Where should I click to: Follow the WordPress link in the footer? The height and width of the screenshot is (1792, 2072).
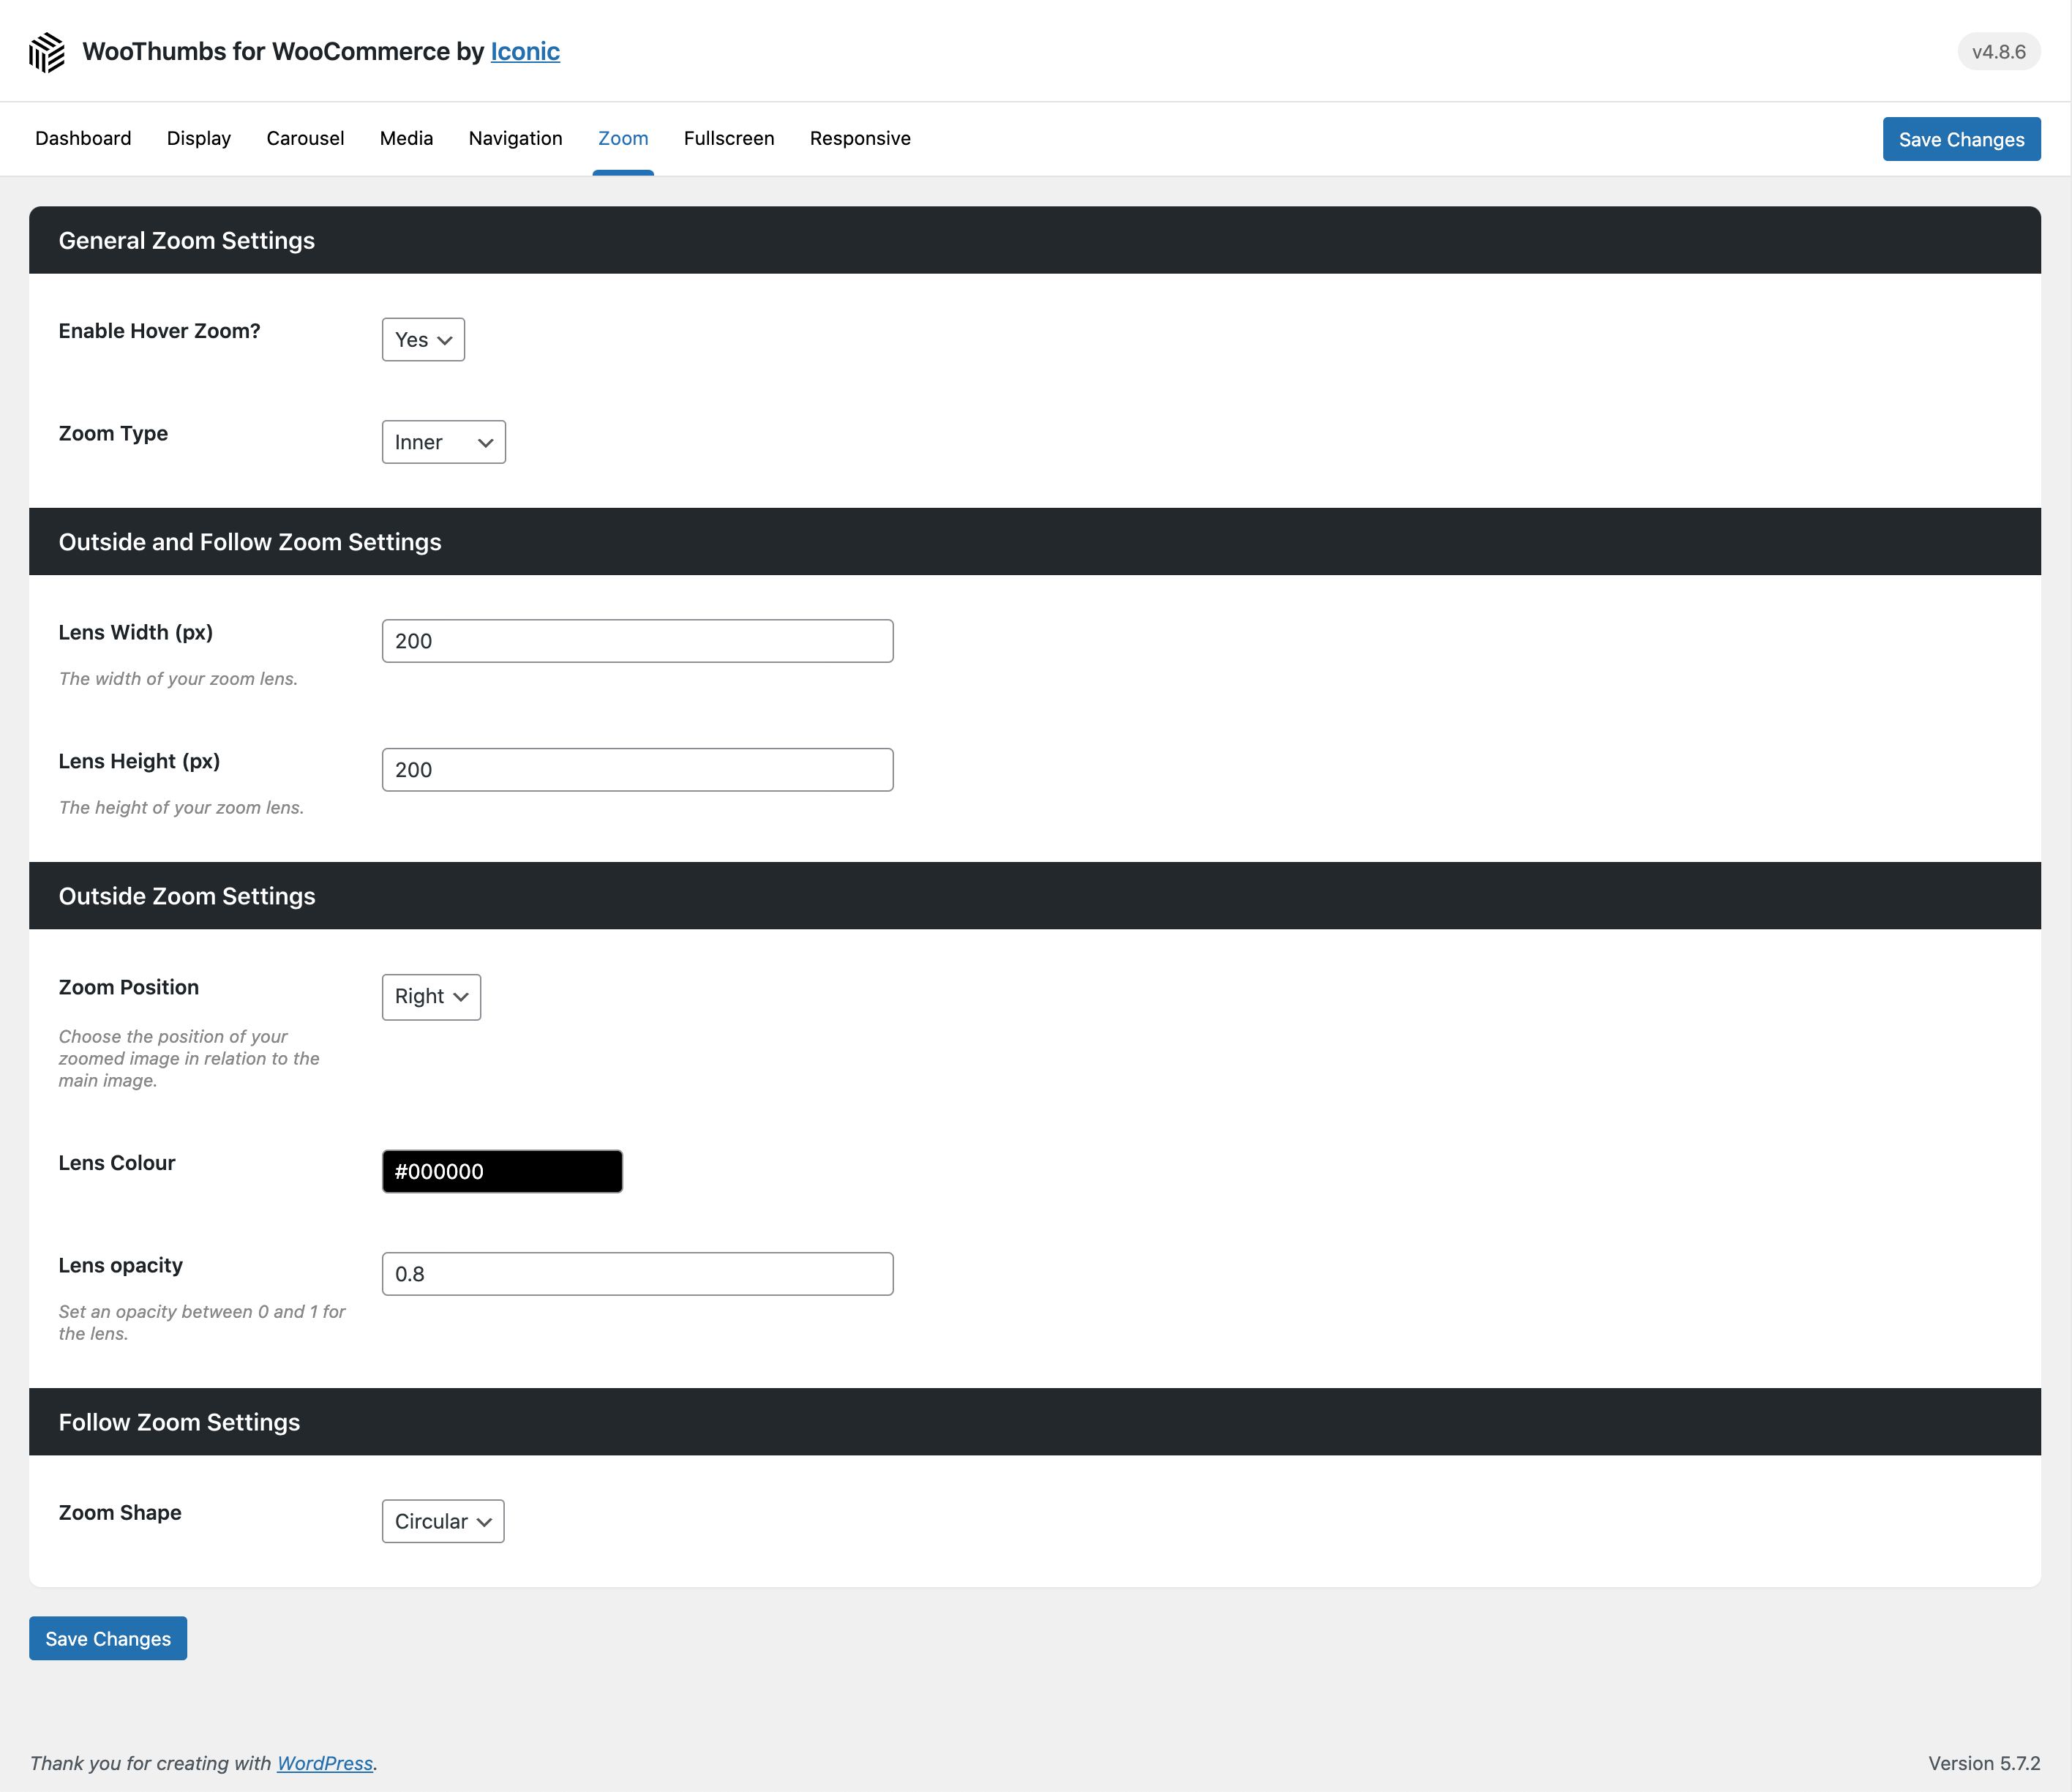coord(325,1763)
